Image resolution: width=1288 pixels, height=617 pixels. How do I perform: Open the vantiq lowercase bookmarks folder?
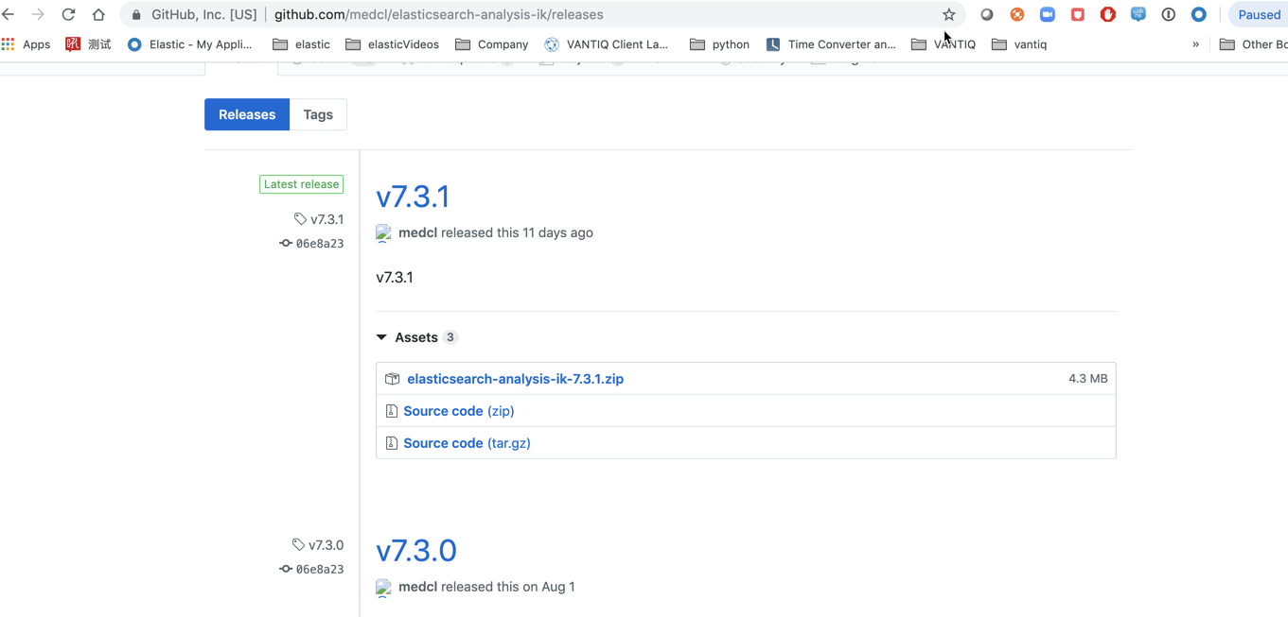(x=1018, y=44)
